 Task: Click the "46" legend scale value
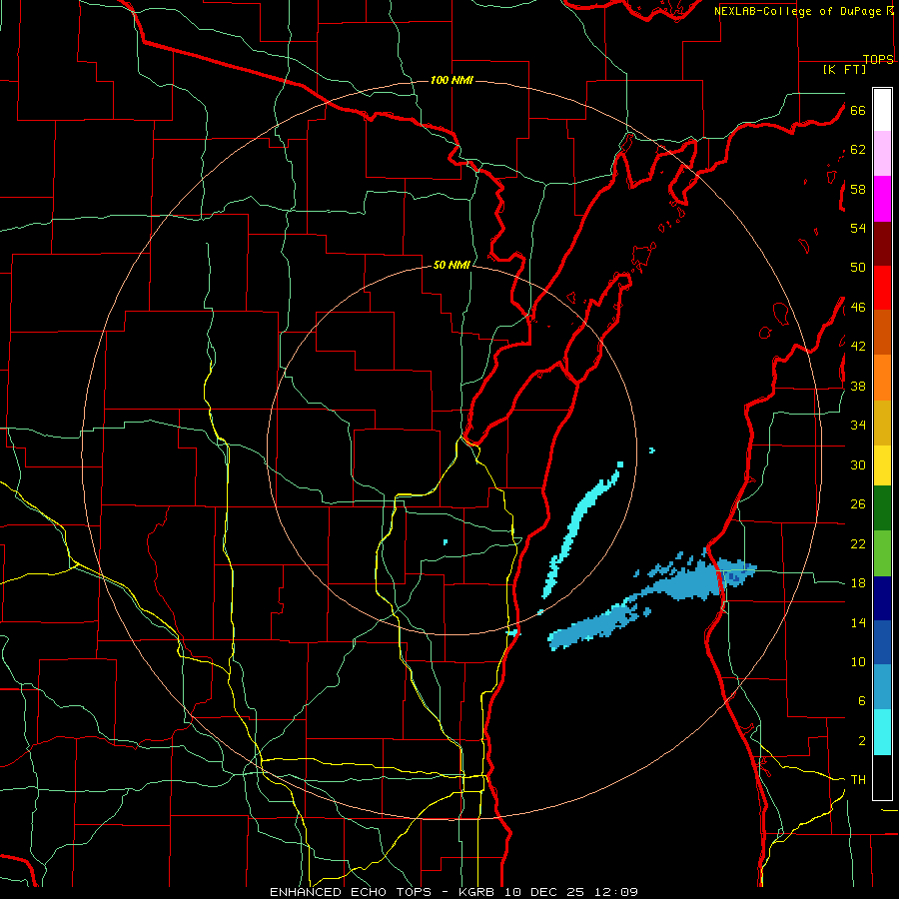pos(858,308)
